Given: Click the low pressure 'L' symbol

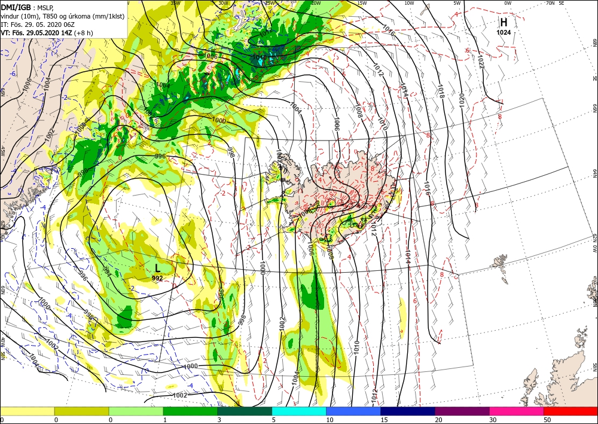Looking at the screenshot, I should click(157, 269).
